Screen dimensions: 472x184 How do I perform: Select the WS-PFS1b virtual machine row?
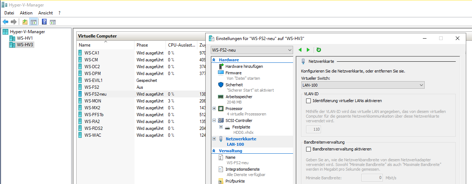tap(141, 114)
